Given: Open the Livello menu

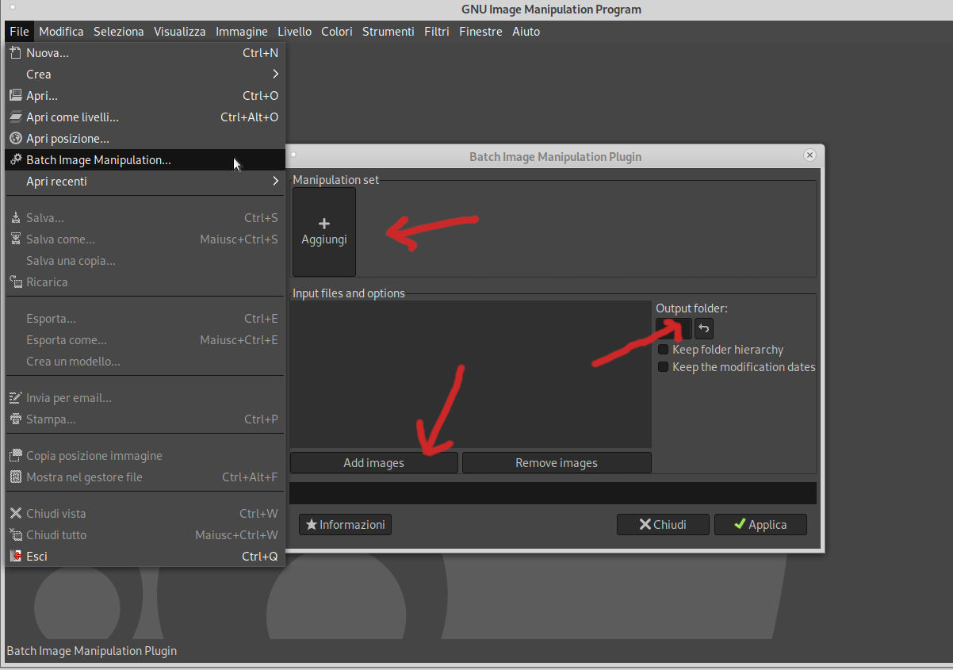Looking at the screenshot, I should click(294, 32).
